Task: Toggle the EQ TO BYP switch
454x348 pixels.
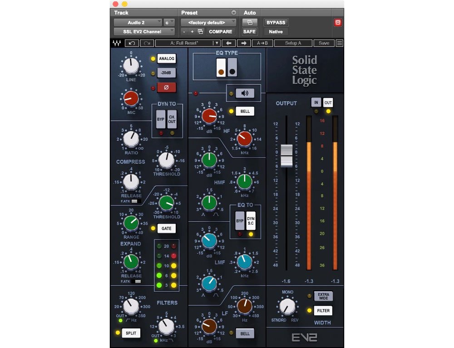Action: pos(240,221)
